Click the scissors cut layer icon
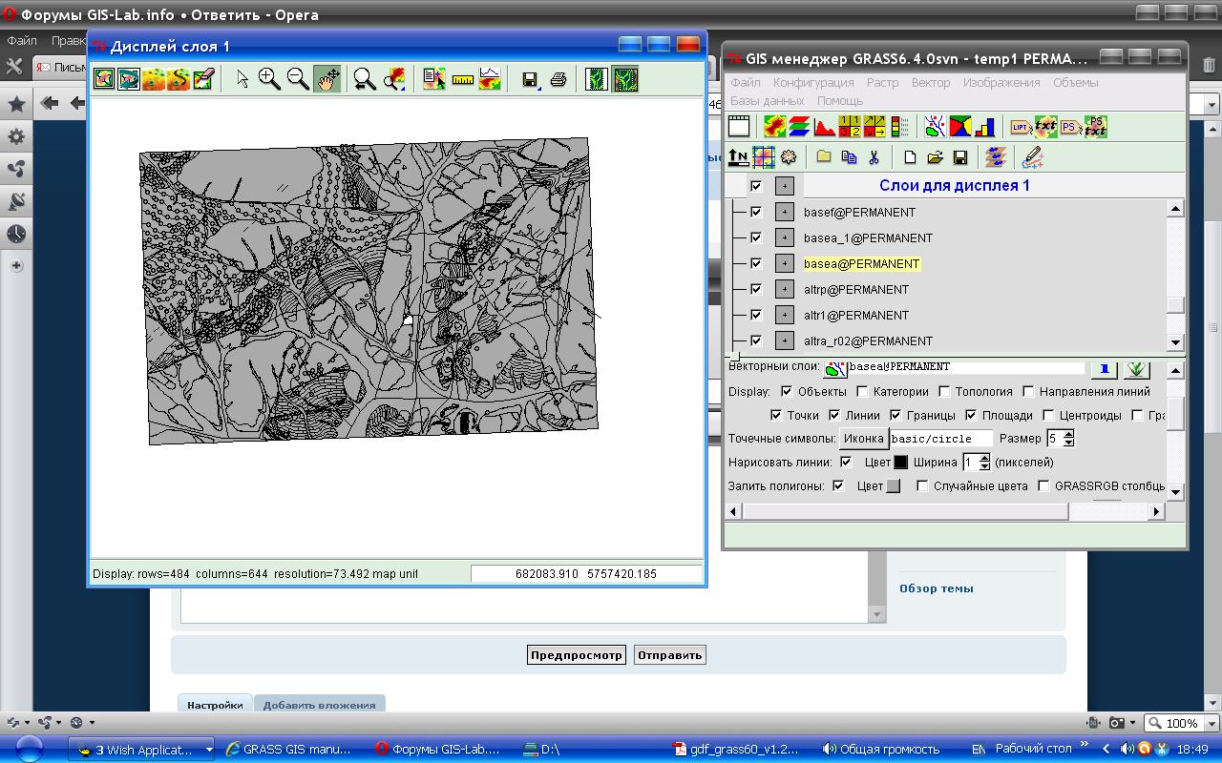Image resolution: width=1222 pixels, height=763 pixels. pyautogui.click(x=873, y=157)
